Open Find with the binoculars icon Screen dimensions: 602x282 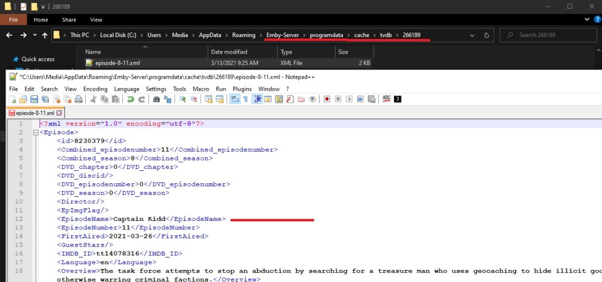point(157,99)
